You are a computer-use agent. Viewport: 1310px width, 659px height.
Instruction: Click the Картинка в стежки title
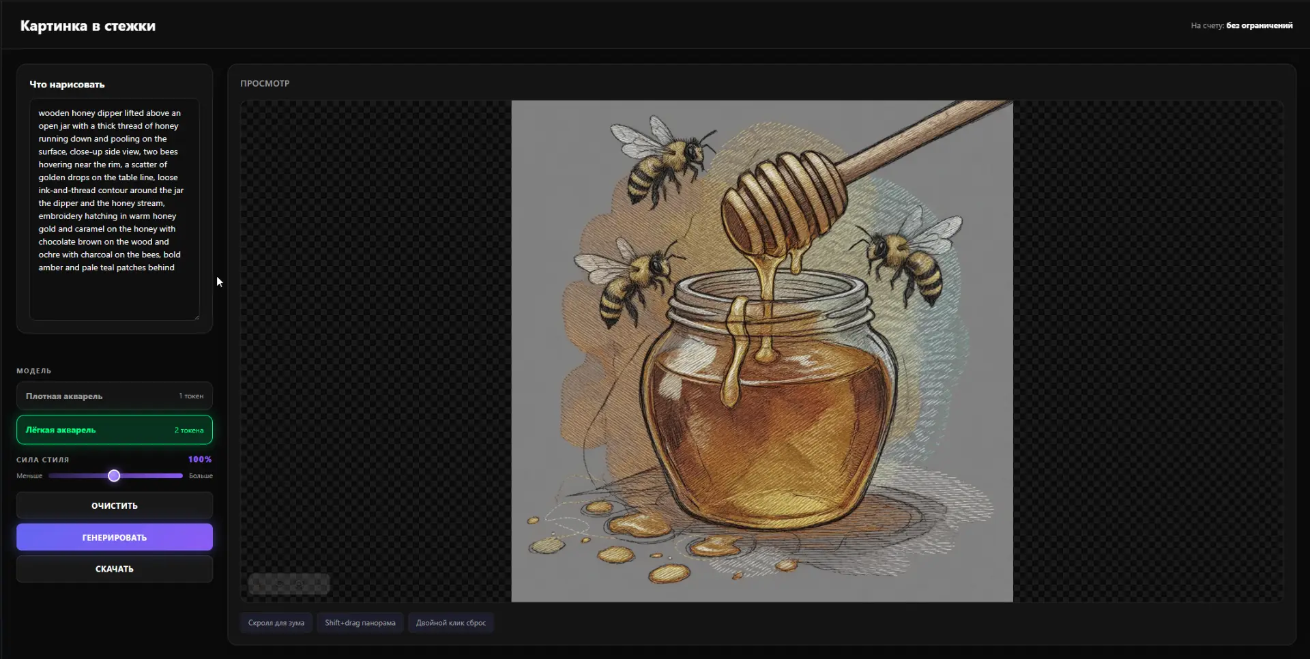pyautogui.click(x=88, y=26)
